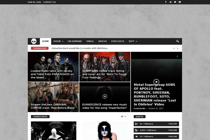The width and height of the screenshot is (210, 140).
Task: Open the YouTube icon in top bar
Action: (180, 2)
